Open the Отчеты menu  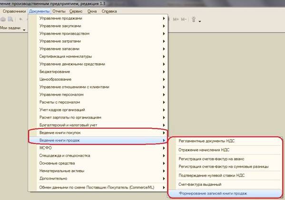59,11
